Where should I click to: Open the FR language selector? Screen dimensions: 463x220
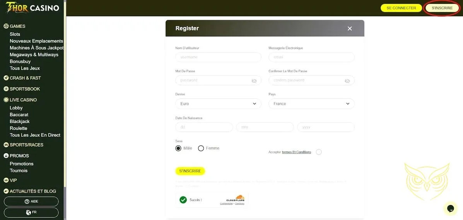tap(31, 212)
